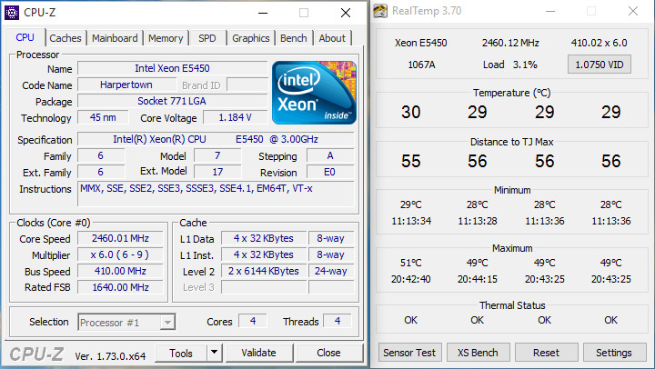Click the CPU-Z app icon in title bar
The height and width of the screenshot is (369, 655).
[11, 13]
